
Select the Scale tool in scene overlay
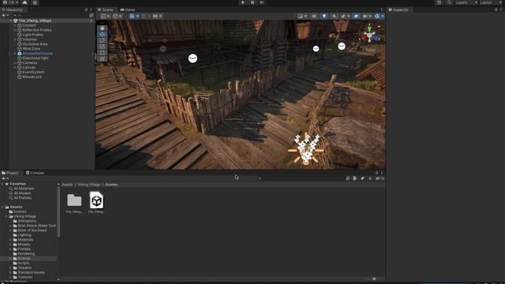103,47
